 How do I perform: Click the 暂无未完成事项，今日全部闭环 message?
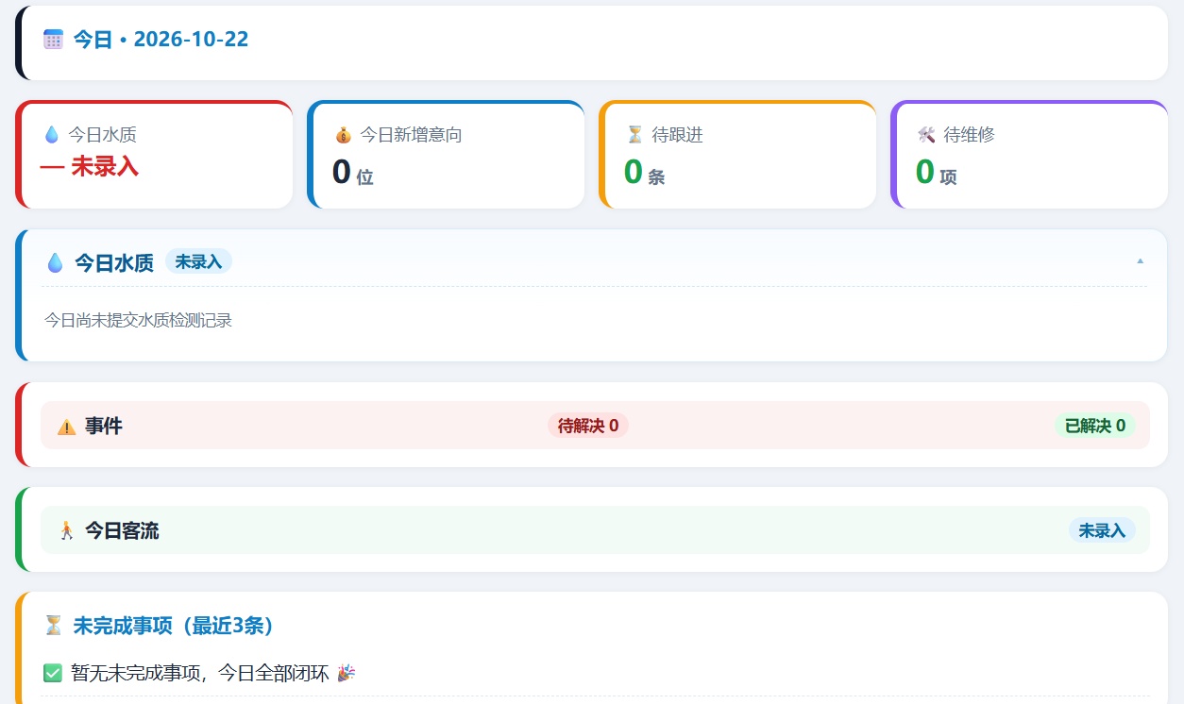[x=200, y=674]
